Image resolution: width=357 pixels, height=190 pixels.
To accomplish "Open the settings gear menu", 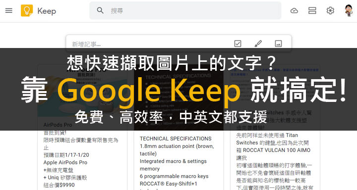I will pyautogui.click(x=330, y=10).
